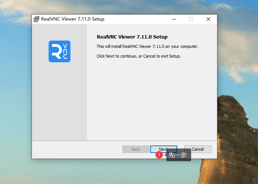Click the window title bar text

[x=72, y=19]
